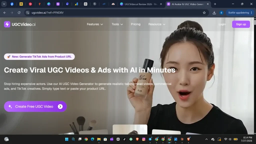Launch Microsoft Edge from the taskbar

tap(92, 139)
